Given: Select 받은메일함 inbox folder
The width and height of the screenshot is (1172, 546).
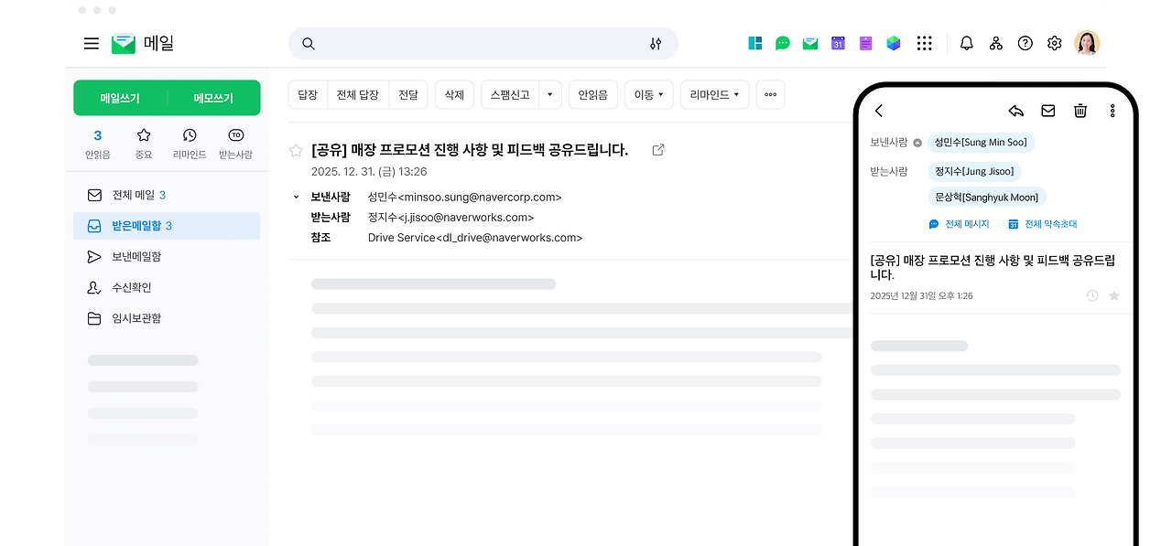Looking at the screenshot, I should 167,226.
